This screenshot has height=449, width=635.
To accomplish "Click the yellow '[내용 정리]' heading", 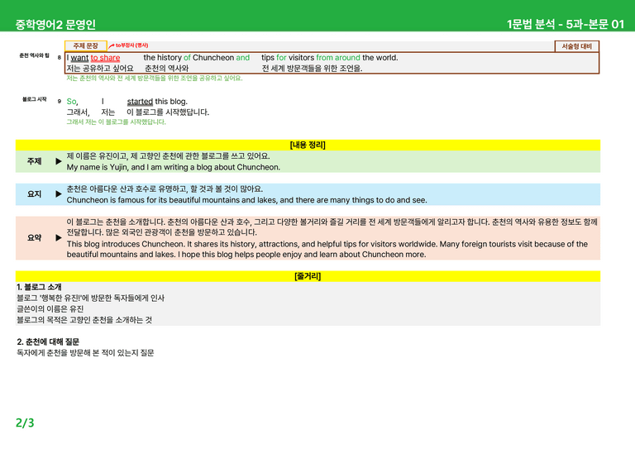I will pos(308,145).
